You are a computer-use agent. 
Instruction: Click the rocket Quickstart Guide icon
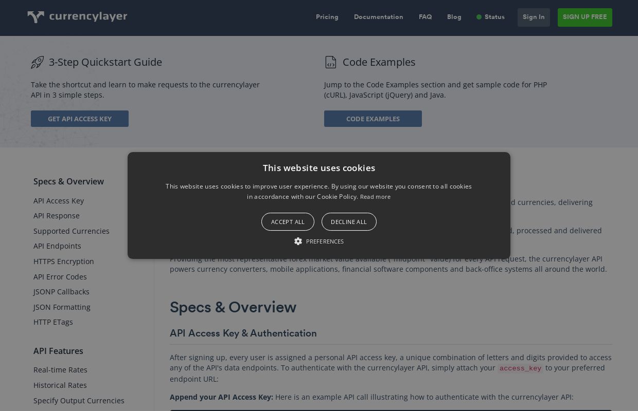tap(37, 62)
